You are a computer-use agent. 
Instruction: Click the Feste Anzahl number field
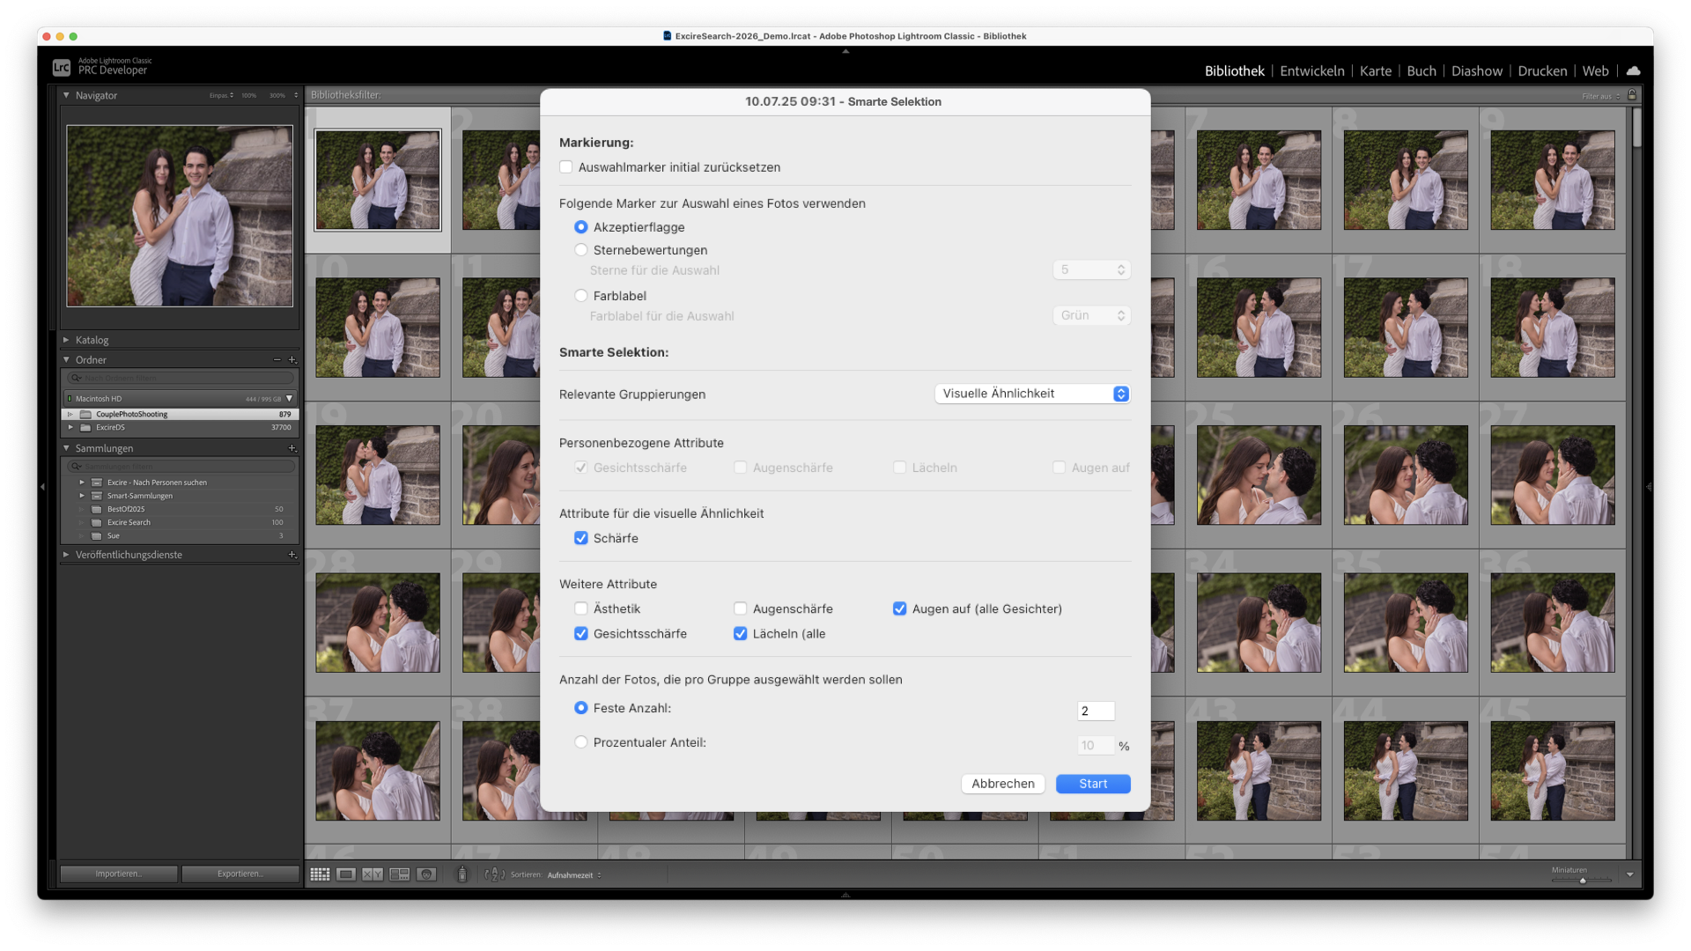[x=1095, y=711]
